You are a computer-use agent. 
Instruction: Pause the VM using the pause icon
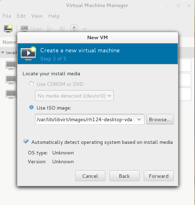tap(62, 29)
